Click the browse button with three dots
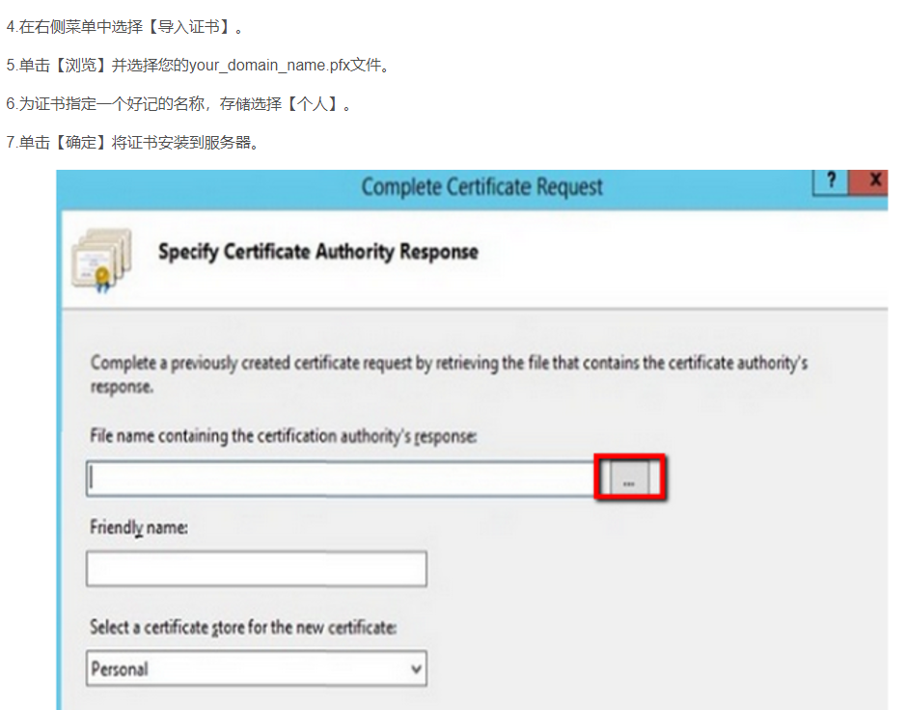This screenshot has height=710, width=905. point(630,479)
